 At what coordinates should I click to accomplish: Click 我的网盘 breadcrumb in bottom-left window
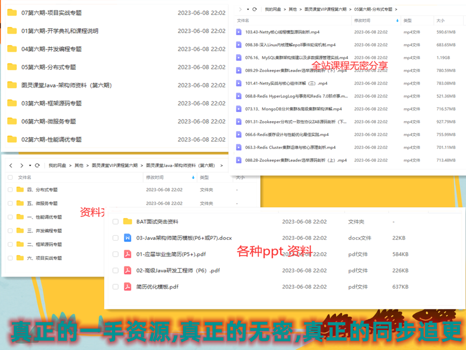click(x=57, y=165)
